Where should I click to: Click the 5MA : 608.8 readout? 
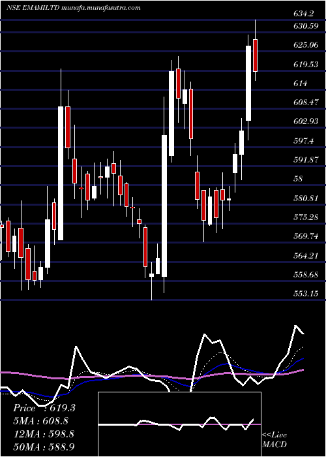[40, 421]
